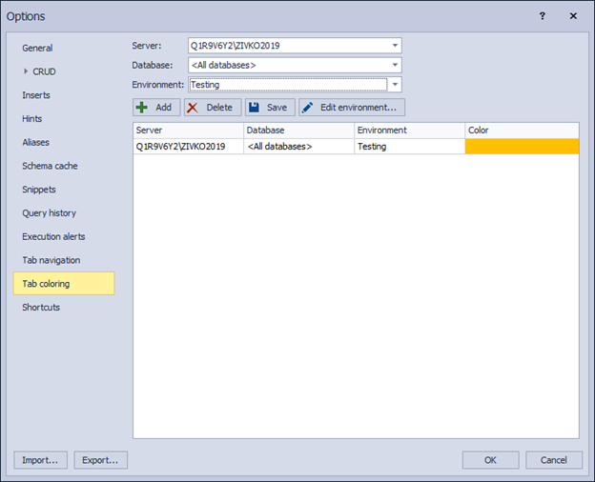Open the Database dropdown arrow
This screenshot has width=595, height=482.
click(x=395, y=65)
